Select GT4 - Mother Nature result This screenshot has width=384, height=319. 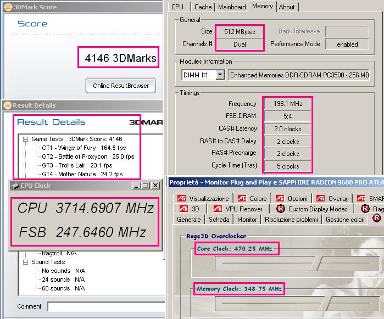[x=82, y=174]
